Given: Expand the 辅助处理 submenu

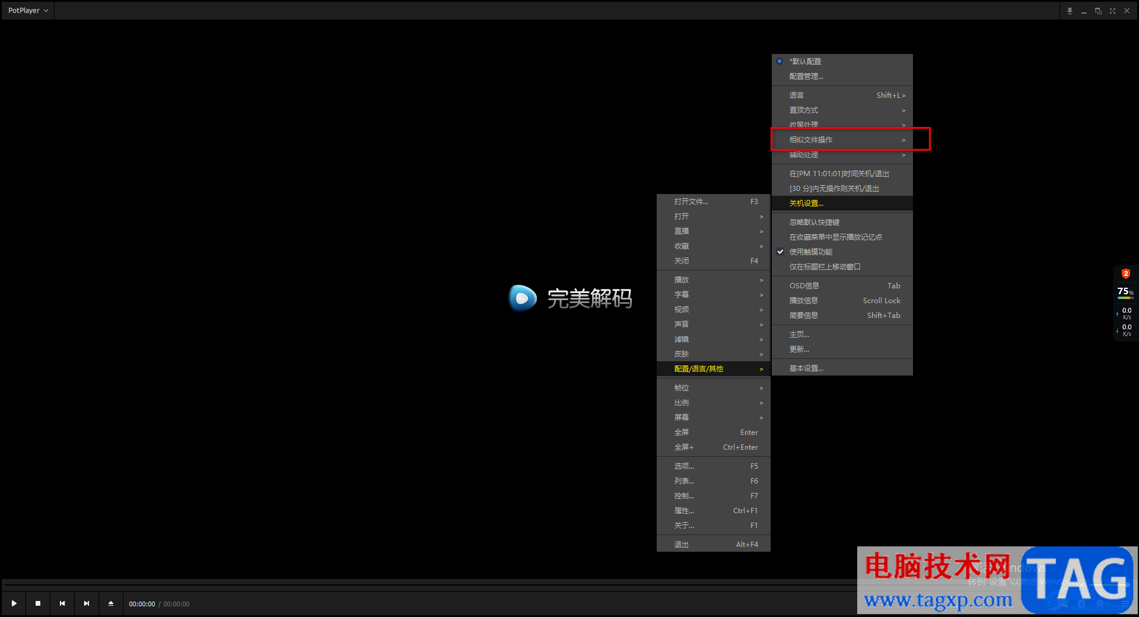Looking at the screenshot, I should [x=842, y=155].
